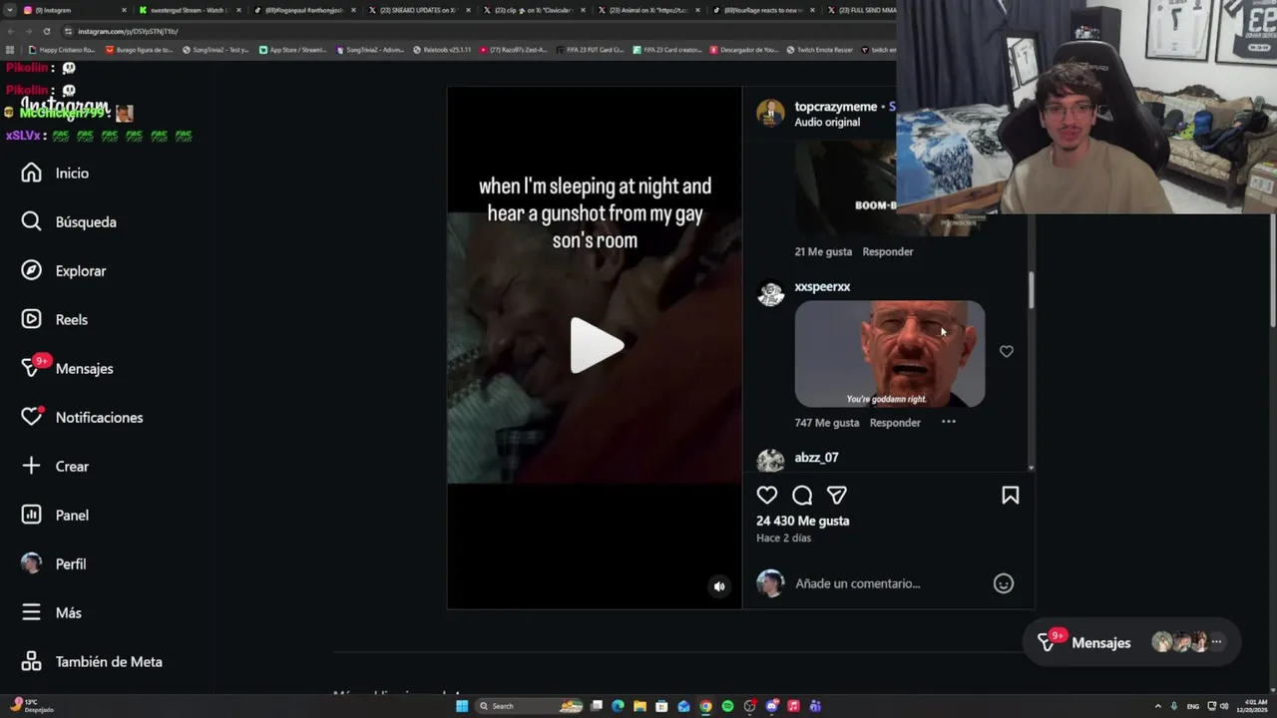The image size is (1277, 718).
Task: Open options dots in floating Mensajes widget
Action: click(1216, 642)
